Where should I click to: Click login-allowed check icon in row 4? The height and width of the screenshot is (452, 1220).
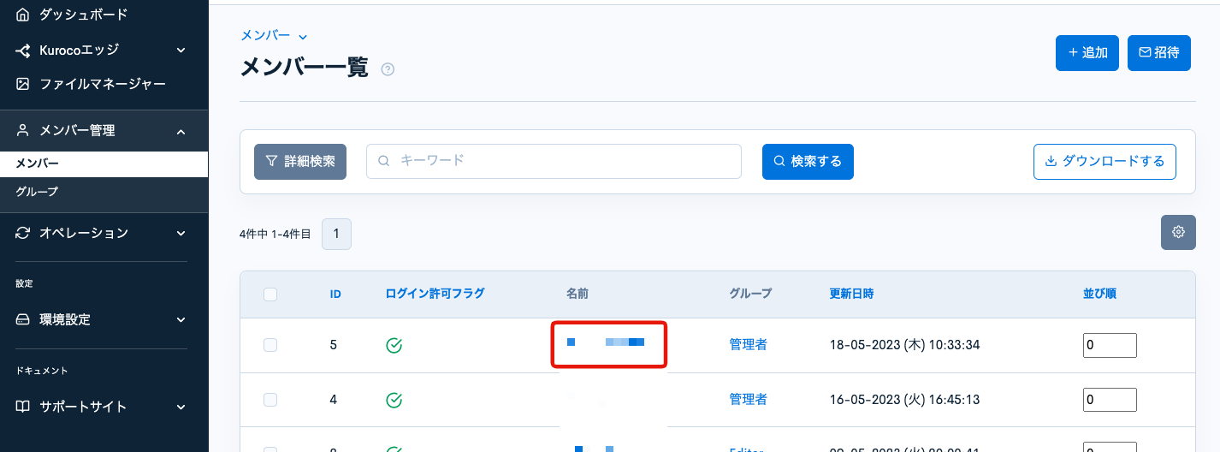point(394,400)
